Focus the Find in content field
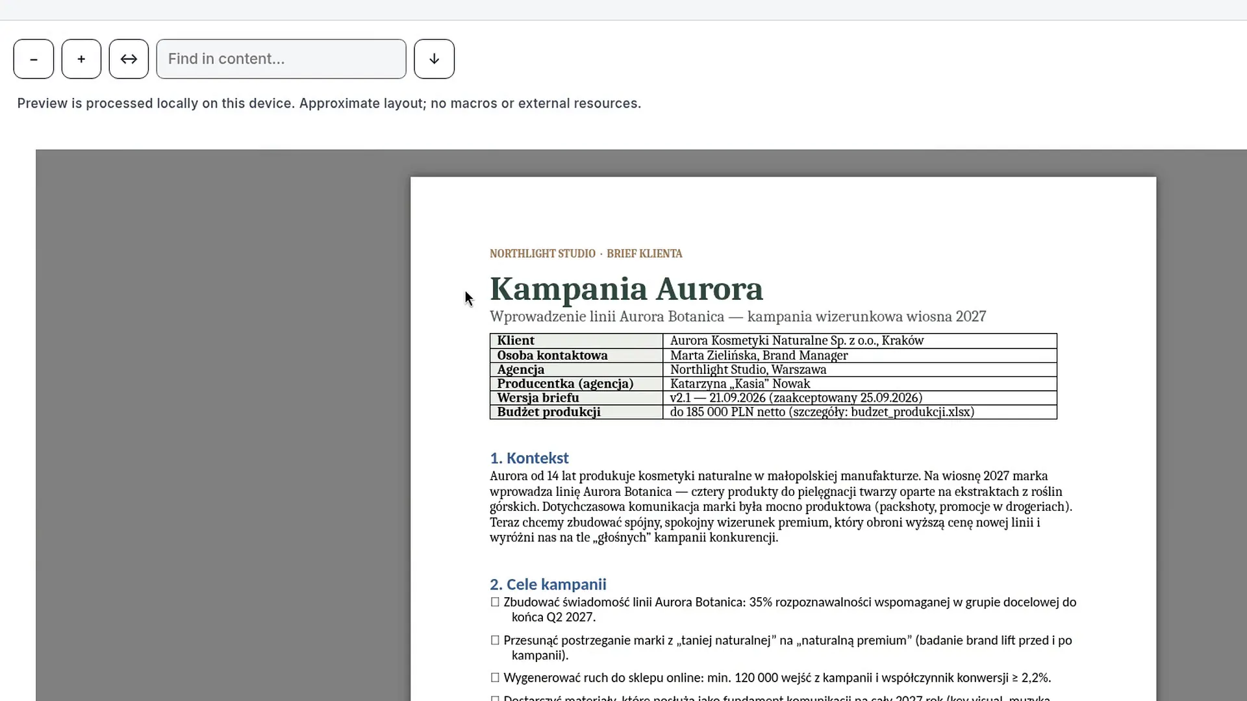This screenshot has width=1247, height=701. (x=281, y=59)
